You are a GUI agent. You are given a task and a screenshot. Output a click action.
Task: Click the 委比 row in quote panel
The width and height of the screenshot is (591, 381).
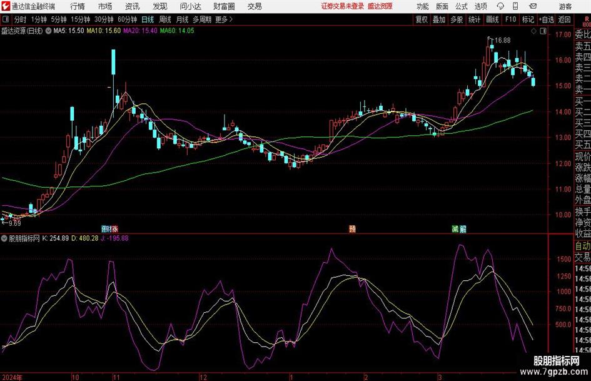(583, 34)
